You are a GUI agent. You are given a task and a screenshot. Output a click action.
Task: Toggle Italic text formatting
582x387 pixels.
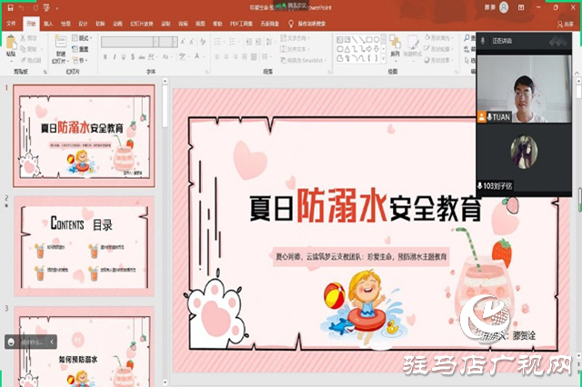pos(113,57)
